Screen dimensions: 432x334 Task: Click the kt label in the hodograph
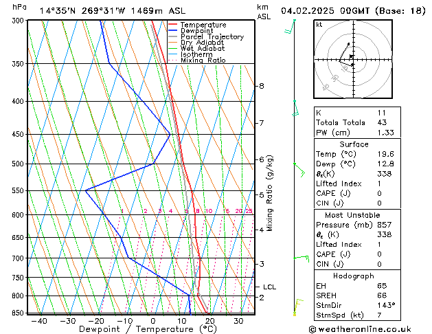(x=319, y=25)
